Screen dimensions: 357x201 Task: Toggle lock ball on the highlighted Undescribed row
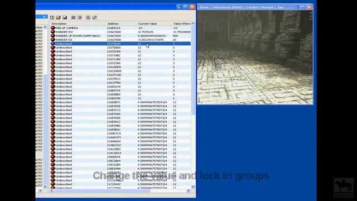click(x=53, y=44)
